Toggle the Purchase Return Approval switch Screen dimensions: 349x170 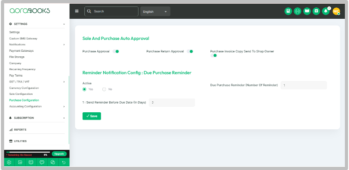190,51
